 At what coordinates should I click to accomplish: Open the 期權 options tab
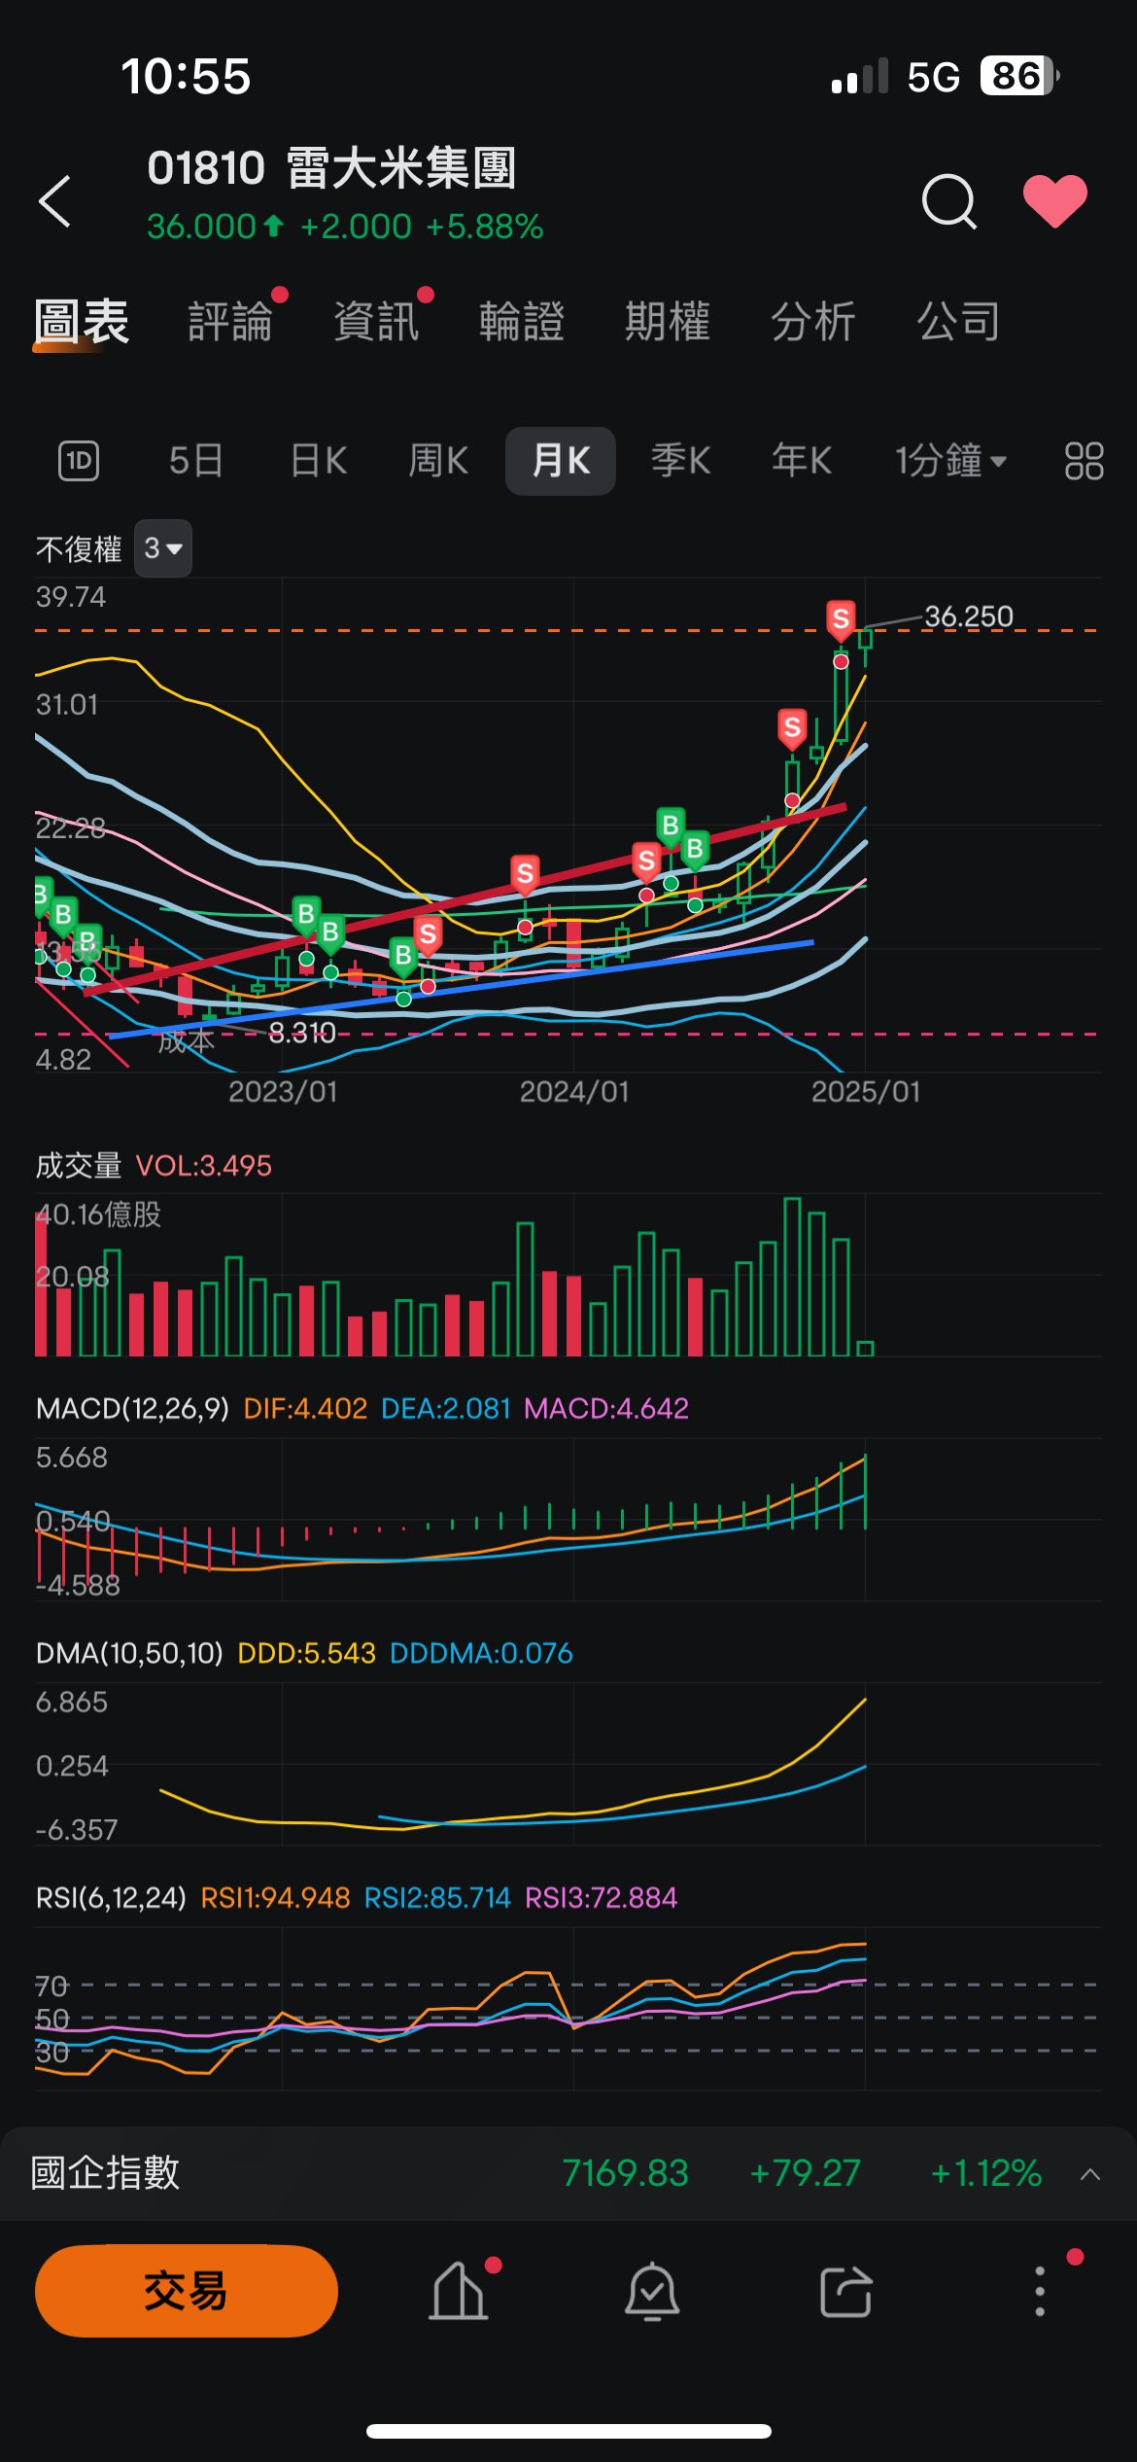pos(668,322)
